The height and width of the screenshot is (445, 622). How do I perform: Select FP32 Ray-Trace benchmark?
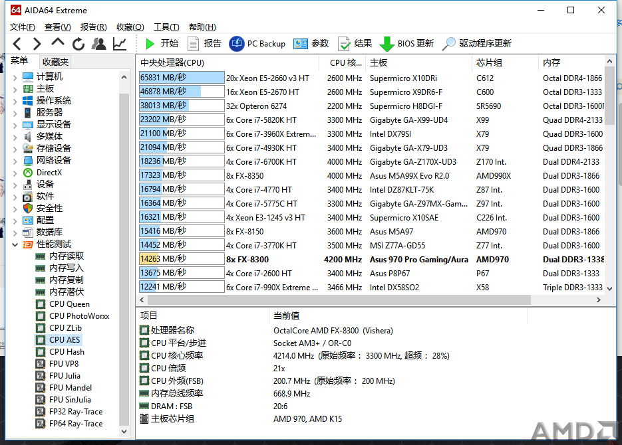pyautogui.click(x=76, y=412)
